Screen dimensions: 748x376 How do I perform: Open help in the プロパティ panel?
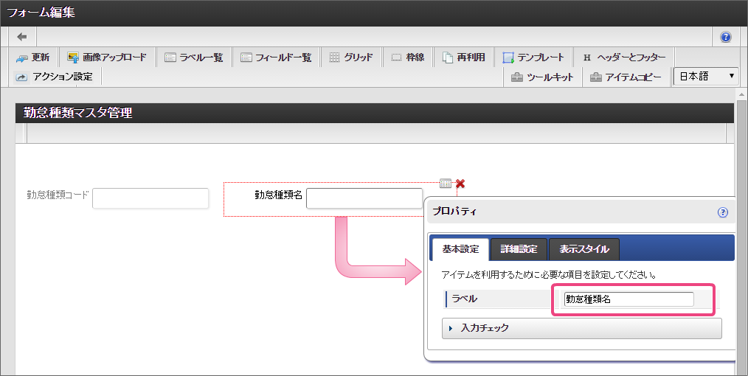point(723,212)
